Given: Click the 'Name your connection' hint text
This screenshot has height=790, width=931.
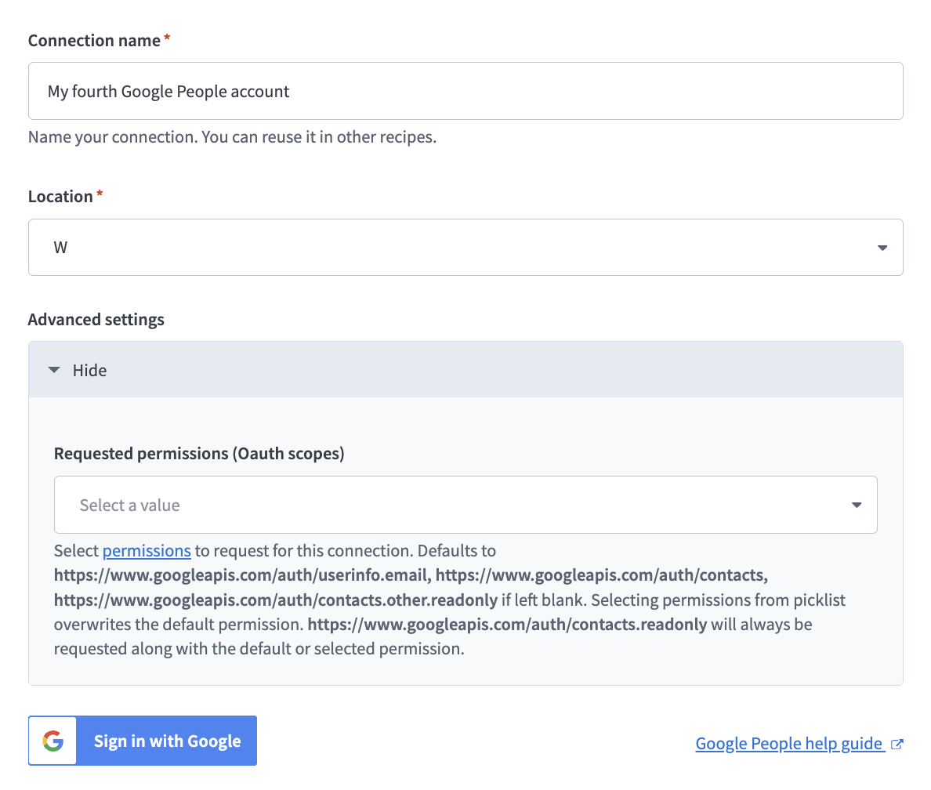Looking at the screenshot, I should [232, 137].
